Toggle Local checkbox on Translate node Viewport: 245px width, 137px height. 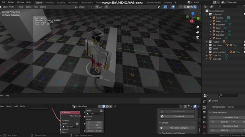point(63,130)
